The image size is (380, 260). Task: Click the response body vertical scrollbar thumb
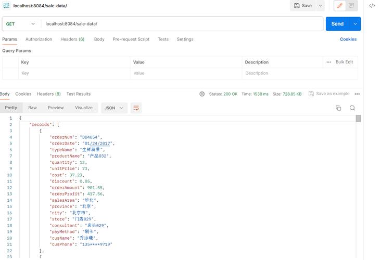(x=358, y=119)
